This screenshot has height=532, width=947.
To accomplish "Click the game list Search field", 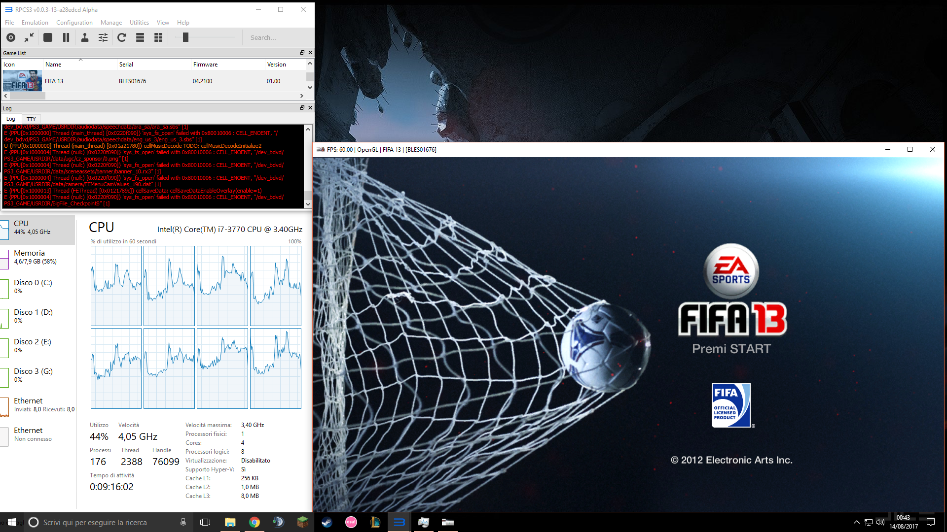I will pos(276,37).
